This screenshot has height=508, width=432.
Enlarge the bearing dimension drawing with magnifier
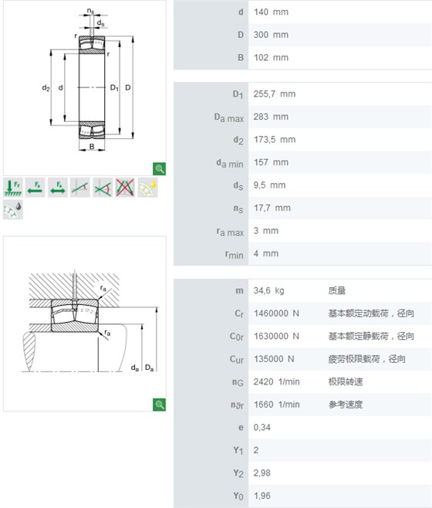point(159,169)
